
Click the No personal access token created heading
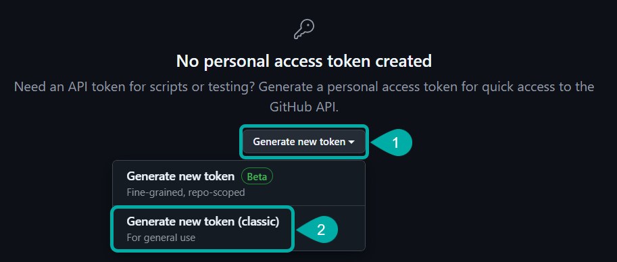pos(304,61)
